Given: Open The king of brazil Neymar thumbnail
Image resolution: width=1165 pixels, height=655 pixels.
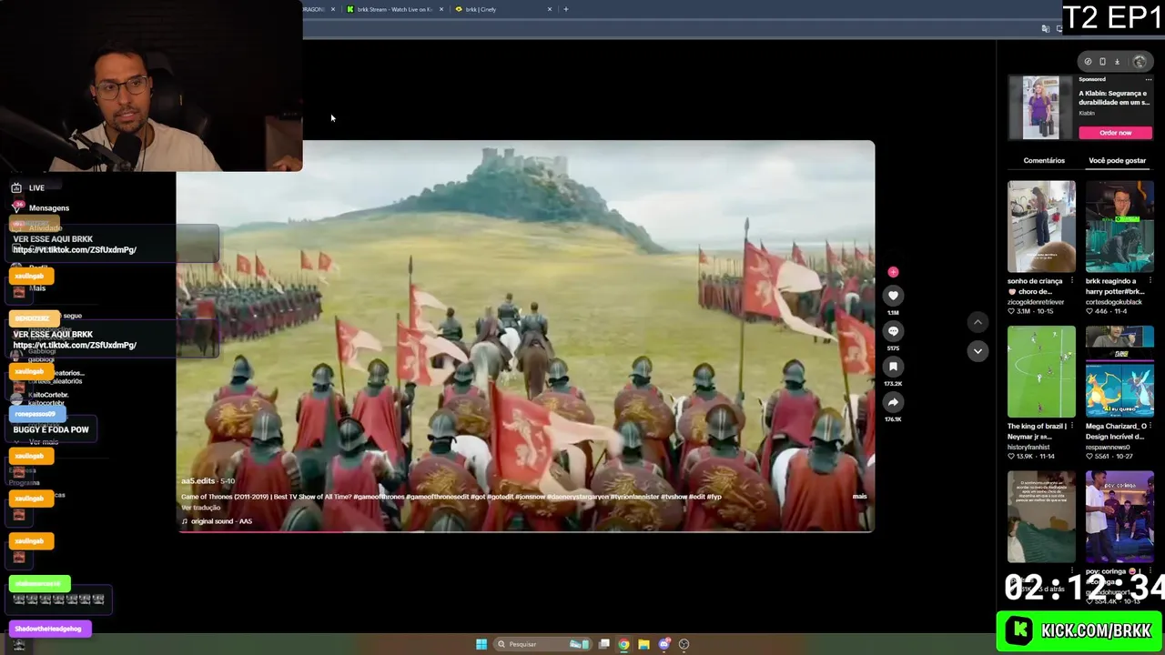Looking at the screenshot, I should (x=1041, y=371).
